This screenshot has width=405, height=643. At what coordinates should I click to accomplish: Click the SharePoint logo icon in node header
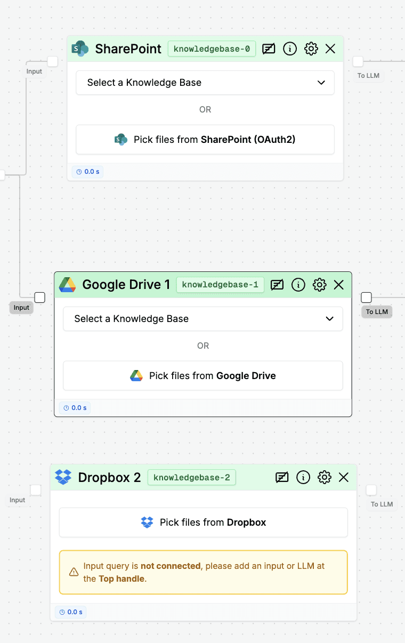(80, 49)
